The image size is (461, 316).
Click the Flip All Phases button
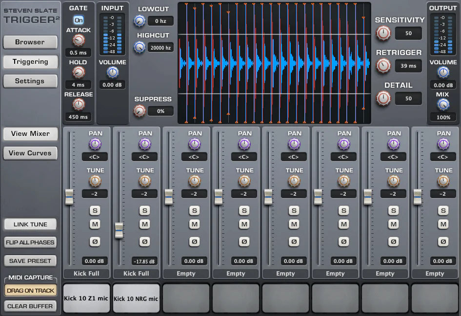[30, 242]
